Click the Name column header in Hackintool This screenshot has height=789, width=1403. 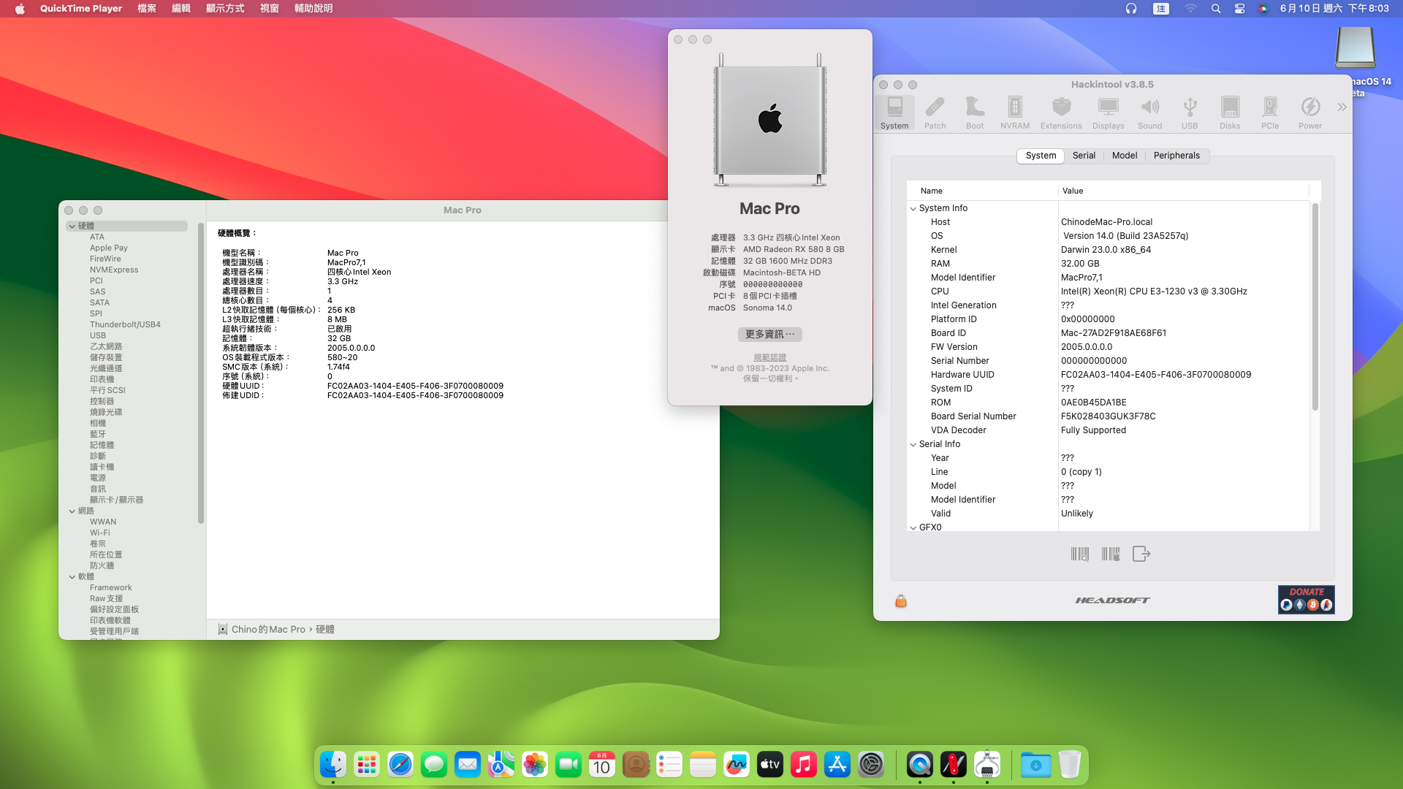pos(983,191)
